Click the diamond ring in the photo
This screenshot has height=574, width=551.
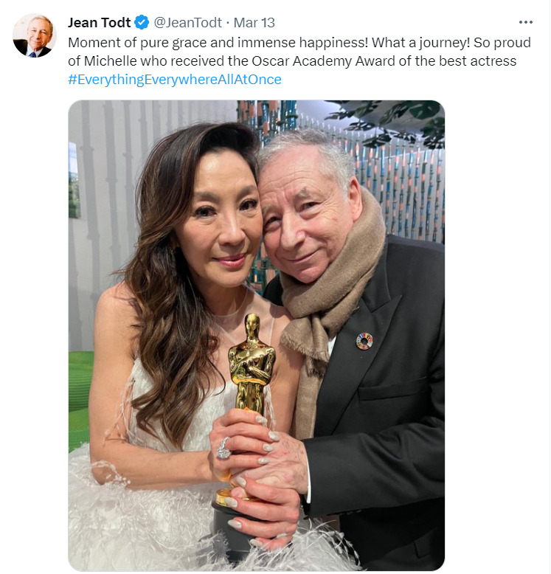pos(223,449)
